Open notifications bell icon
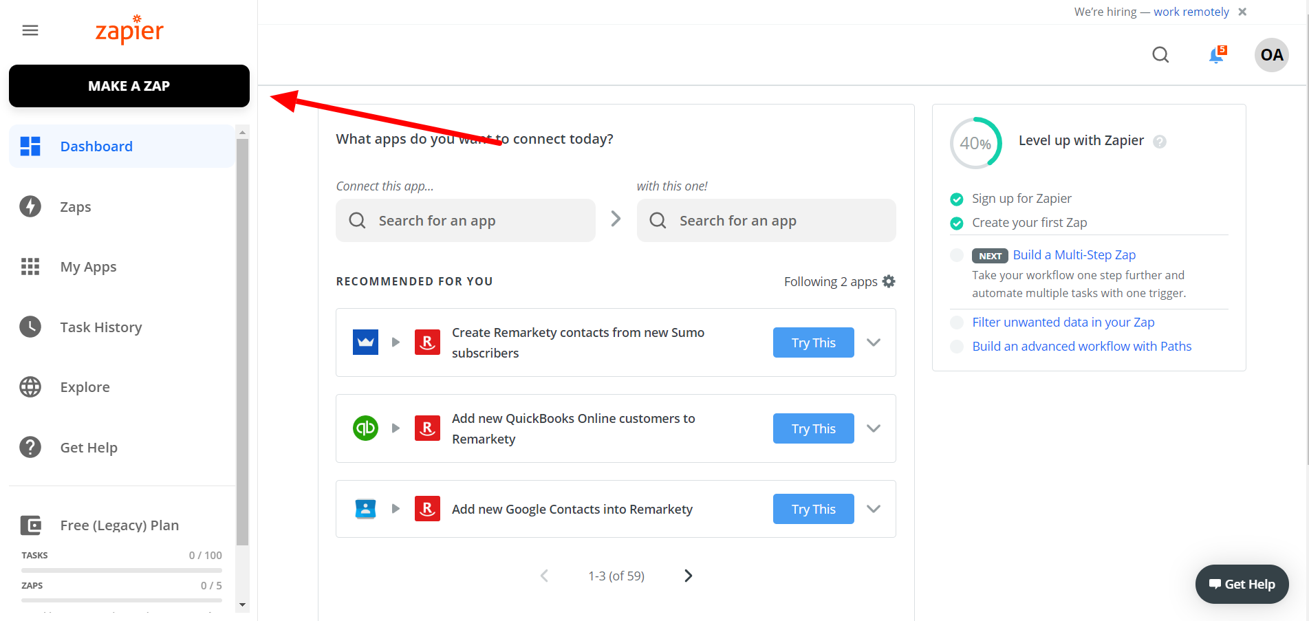 point(1217,55)
